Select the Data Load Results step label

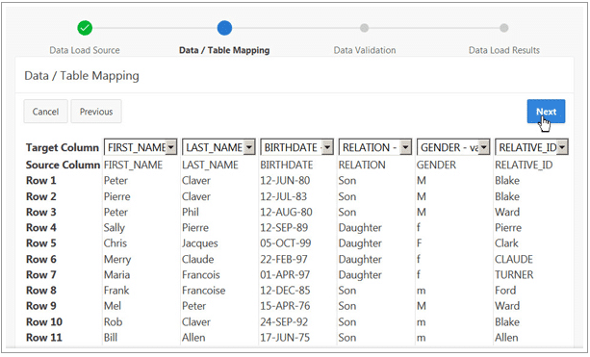click(503, 50)
